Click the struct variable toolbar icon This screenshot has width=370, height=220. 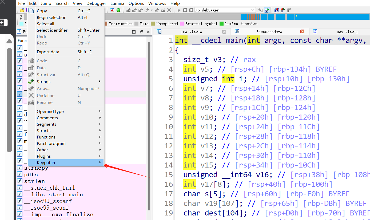[x=140, y=10]
